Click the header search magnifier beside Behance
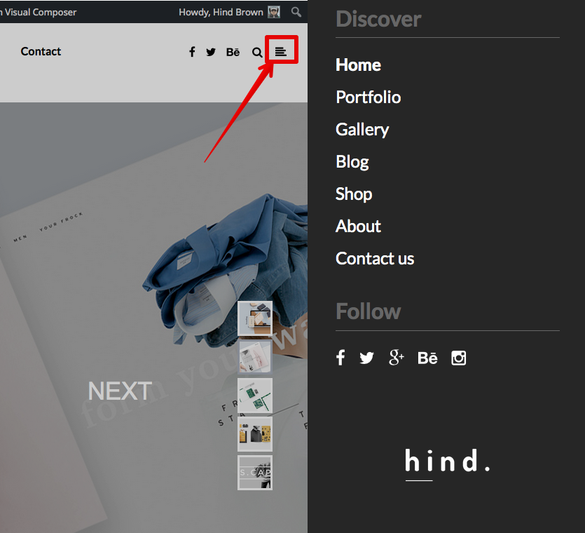 (257, 52)
